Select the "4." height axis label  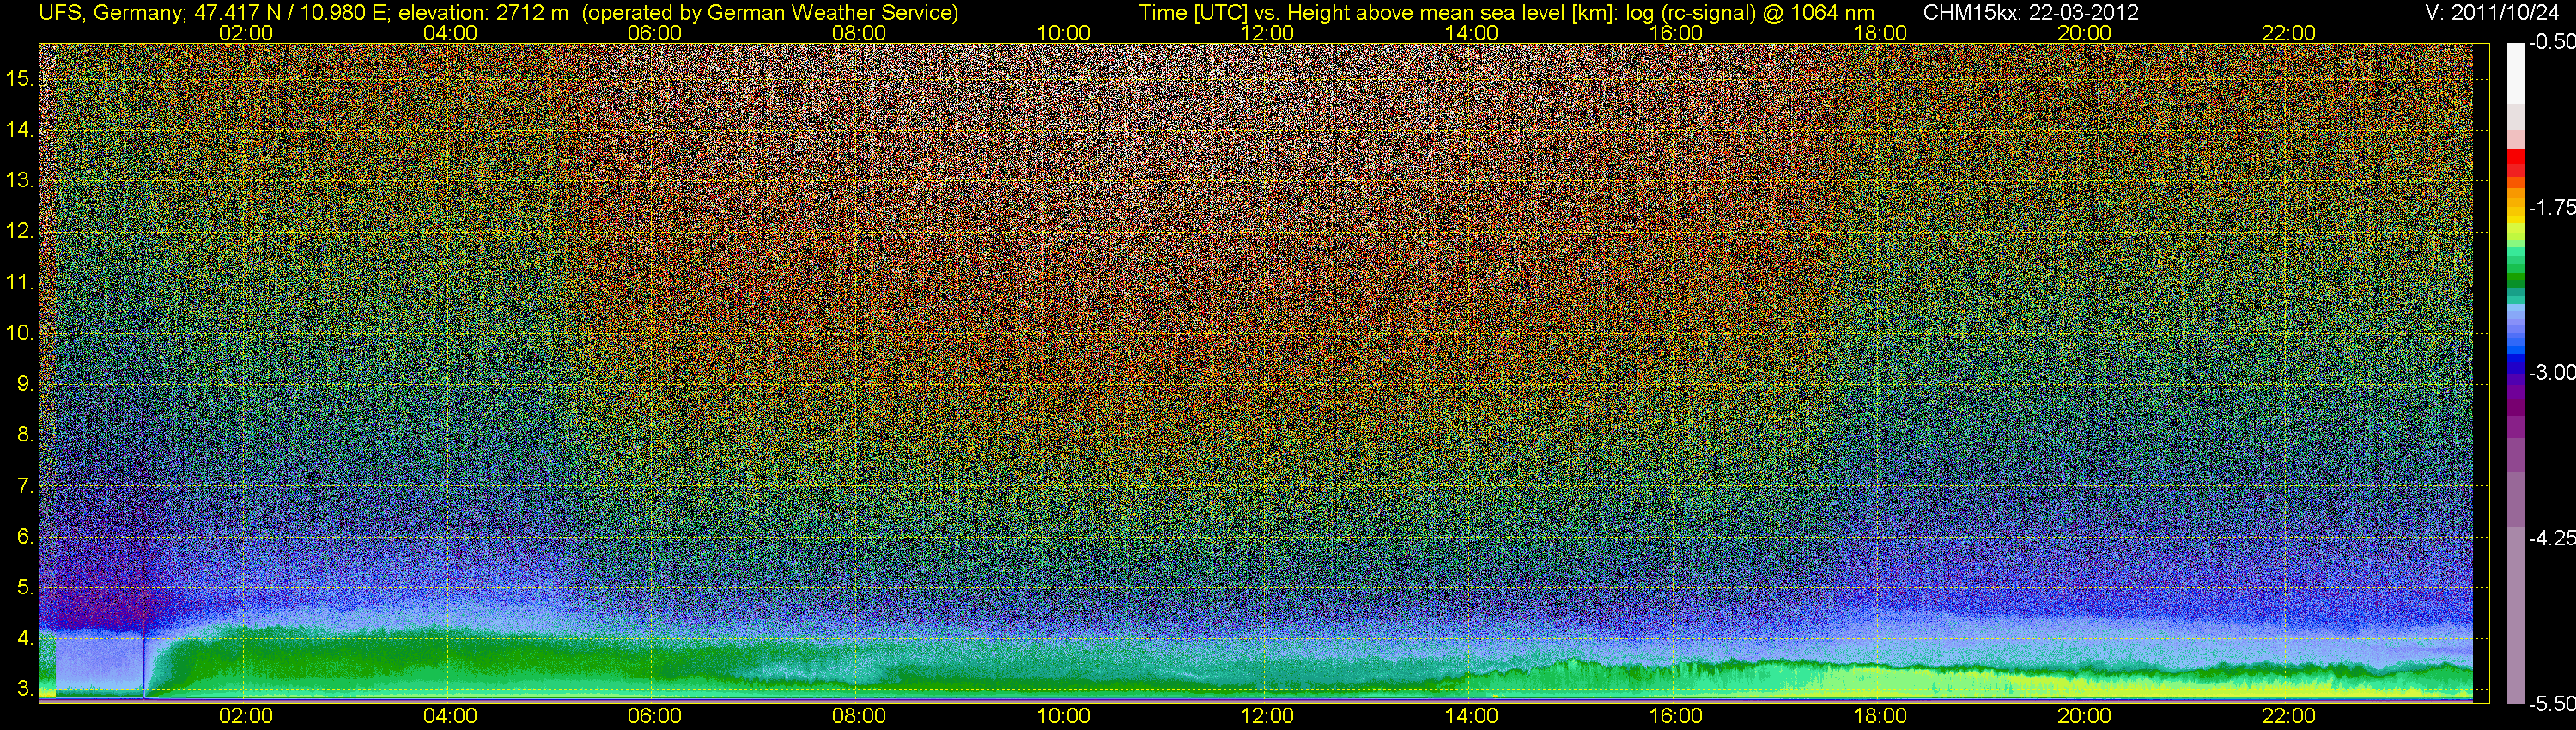pos(25,638)
